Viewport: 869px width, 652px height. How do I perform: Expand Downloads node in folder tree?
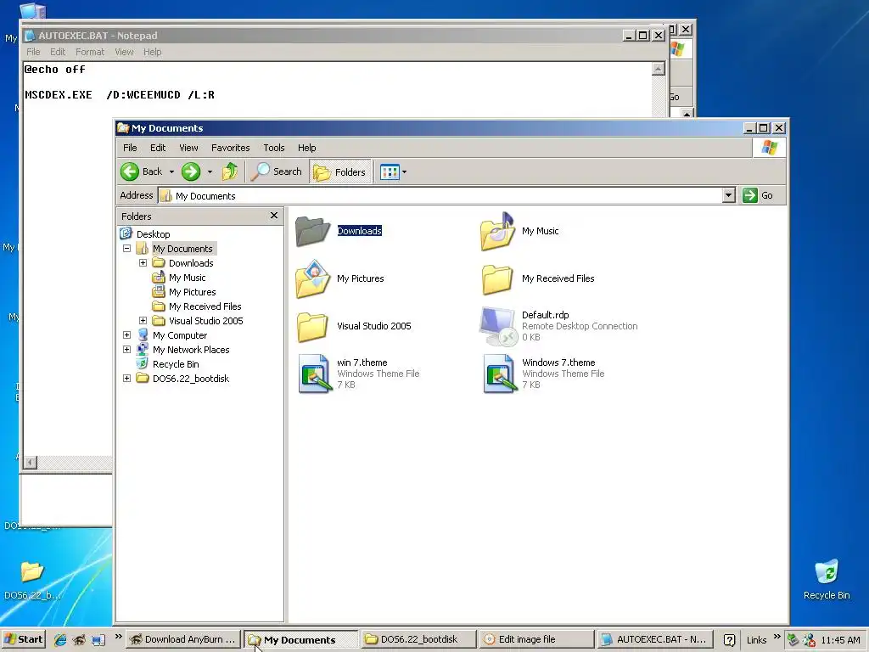pos(143,263)
